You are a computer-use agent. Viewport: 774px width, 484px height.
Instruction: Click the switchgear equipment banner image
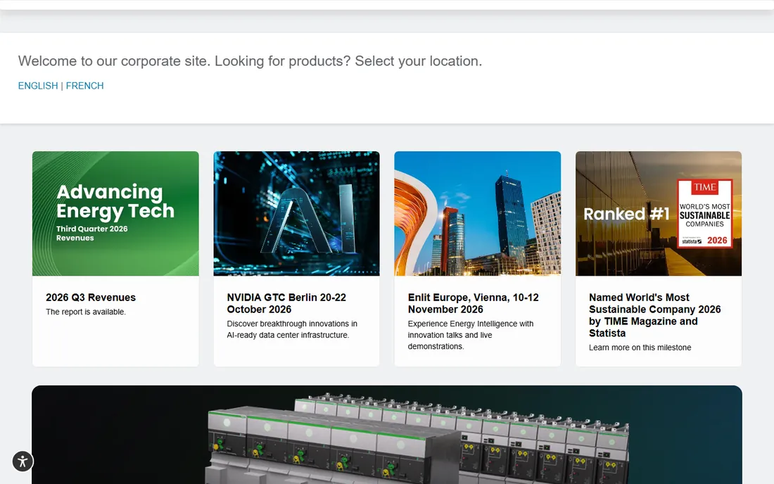(387, 435)
